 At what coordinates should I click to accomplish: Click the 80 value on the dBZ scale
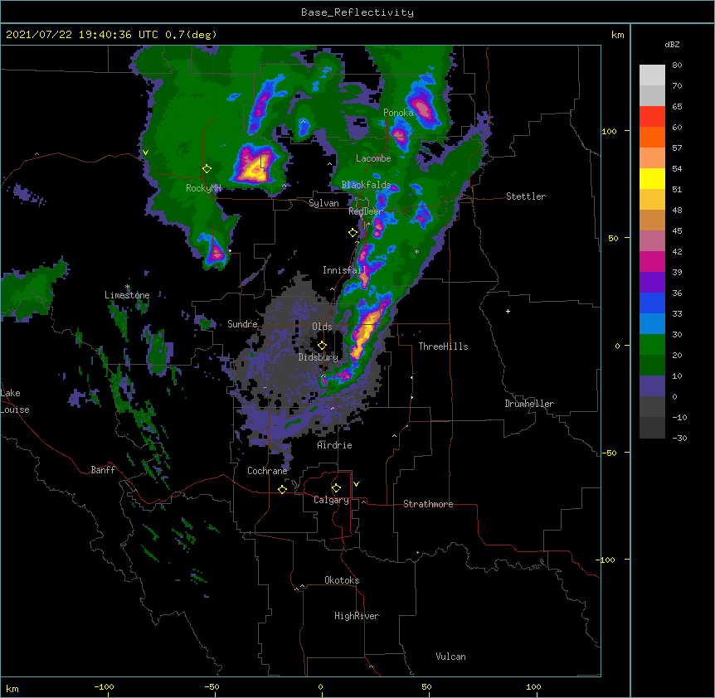coord(677,65)
